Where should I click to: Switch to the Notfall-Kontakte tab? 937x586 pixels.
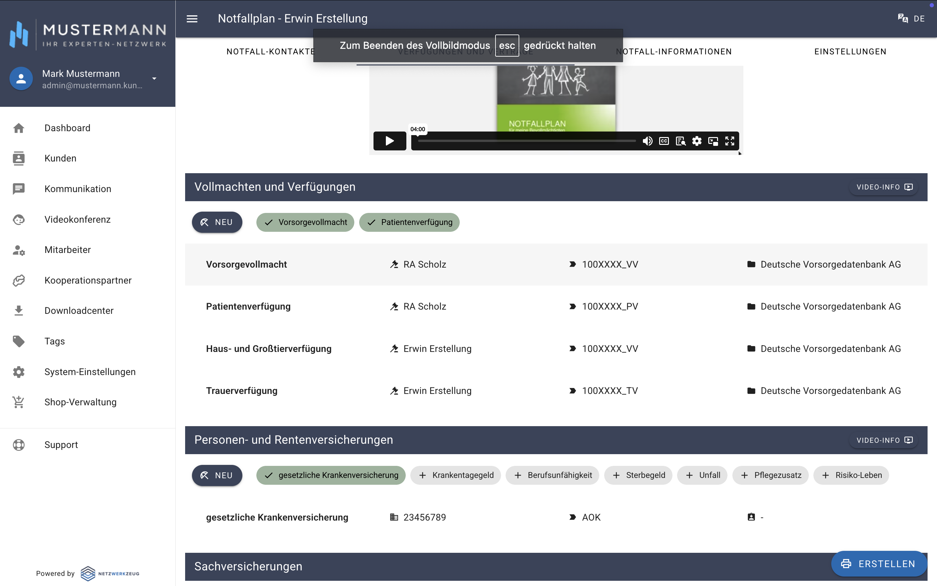pyautogui.click(x=271, y=51)
